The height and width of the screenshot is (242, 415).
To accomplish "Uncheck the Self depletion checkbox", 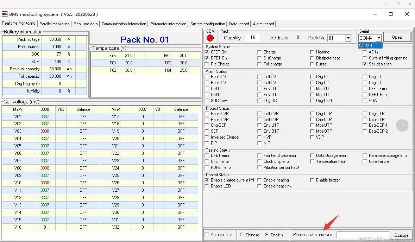I will point(364,64).
